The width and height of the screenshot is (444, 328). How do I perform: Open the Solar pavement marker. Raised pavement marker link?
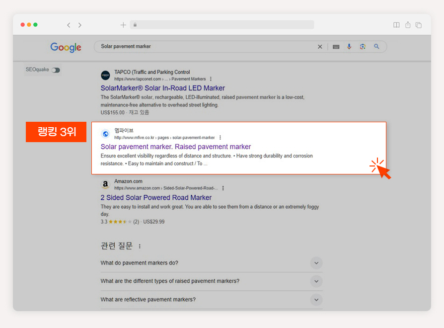tap(176, 147)
